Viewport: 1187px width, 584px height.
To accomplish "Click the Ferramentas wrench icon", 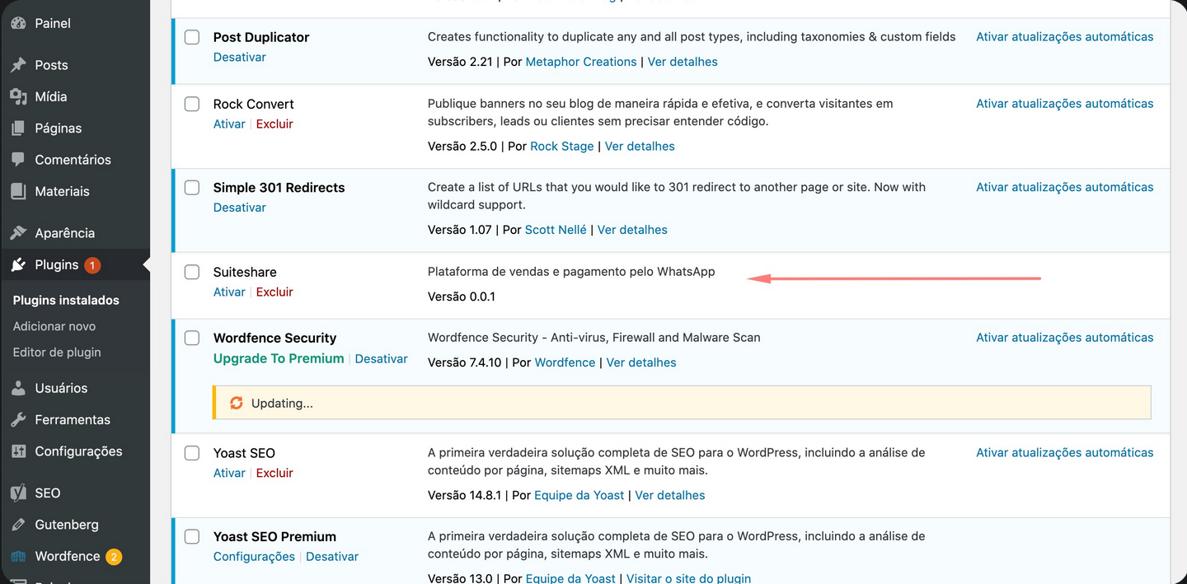I will 18,420.
